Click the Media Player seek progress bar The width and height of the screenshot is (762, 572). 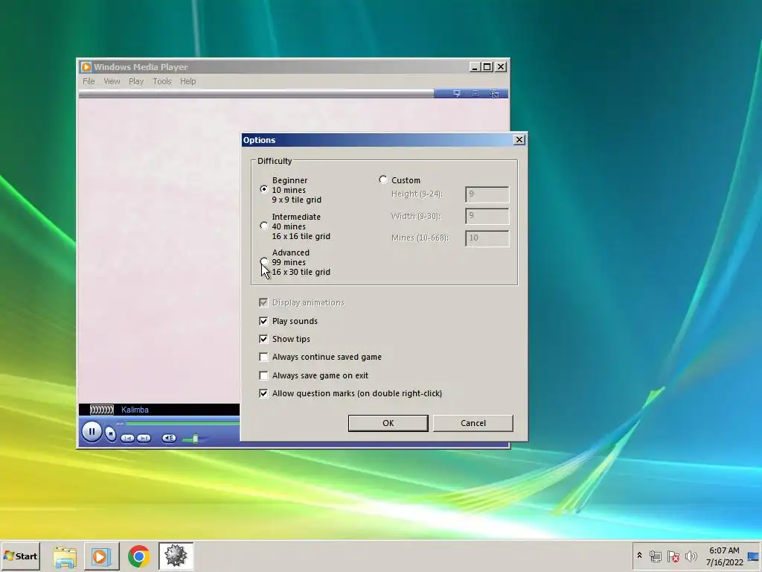tap(183, 424)
